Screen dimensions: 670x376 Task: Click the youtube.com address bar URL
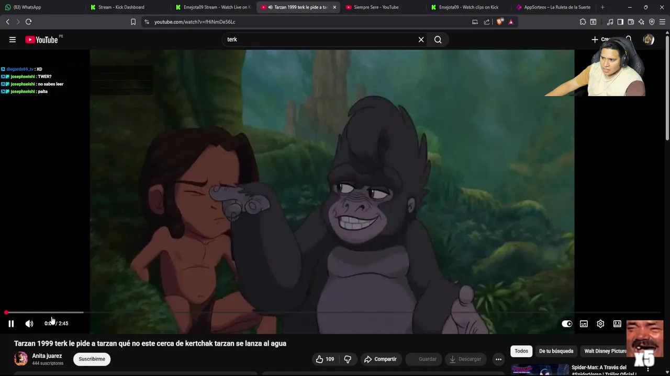[x=195, y=22]
